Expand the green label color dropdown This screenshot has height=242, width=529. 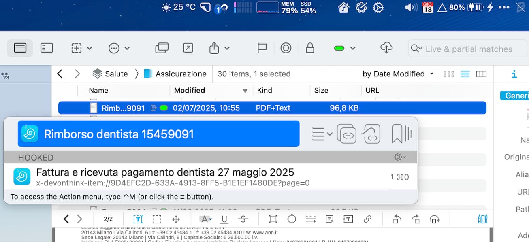point(352,48)
